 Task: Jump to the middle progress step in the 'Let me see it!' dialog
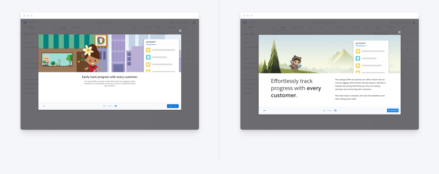click(330, 111)
